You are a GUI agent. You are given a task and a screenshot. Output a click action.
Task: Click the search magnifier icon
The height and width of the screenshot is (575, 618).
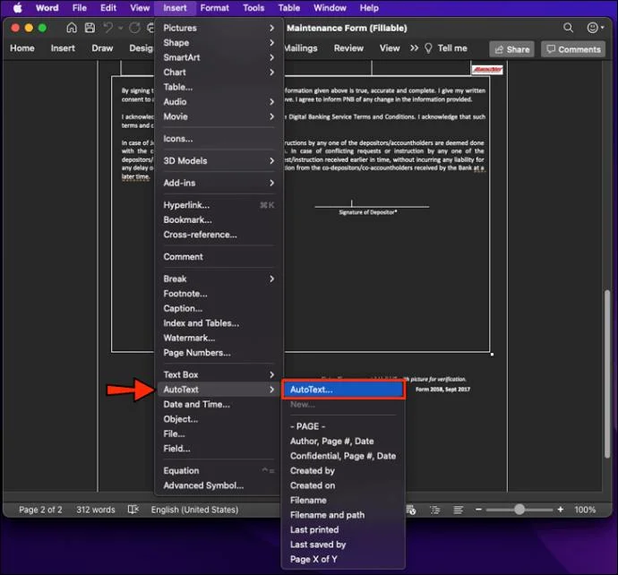click(568, 28)
